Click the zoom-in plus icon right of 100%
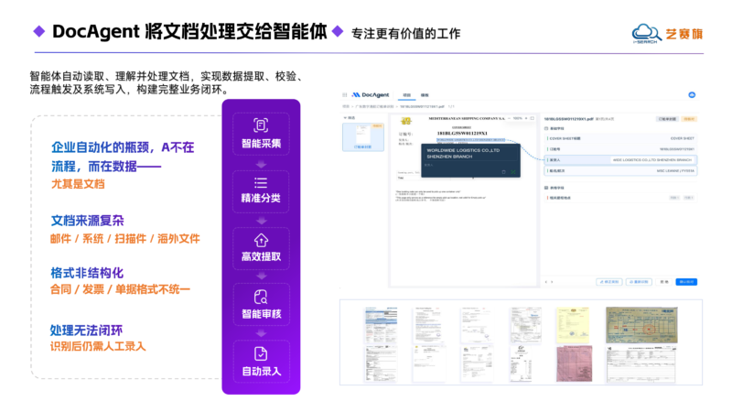The image size is (732, 412). pos(526,119)
